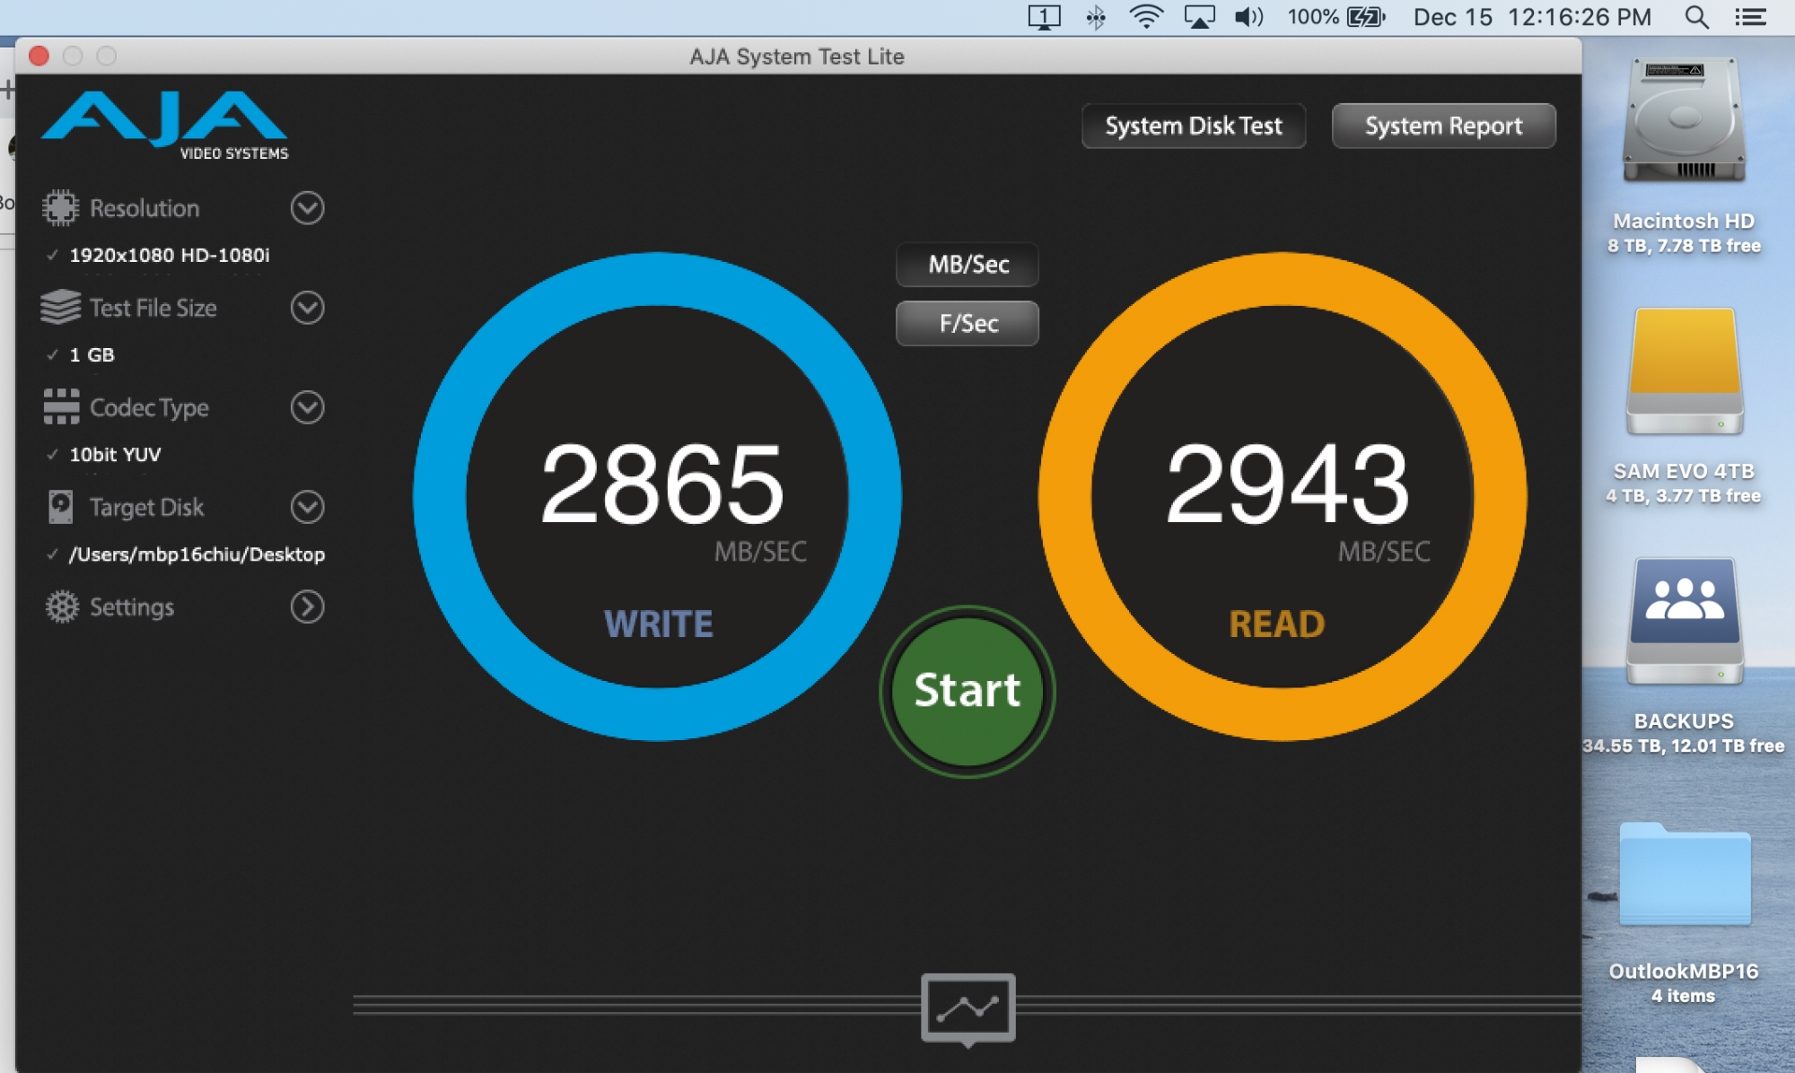Click the volume speaker icon
1795x1073 pixels.
click(x=1248, y=17)
